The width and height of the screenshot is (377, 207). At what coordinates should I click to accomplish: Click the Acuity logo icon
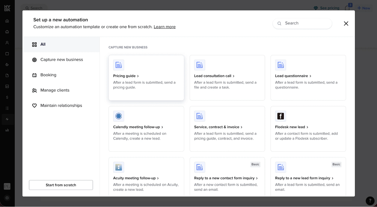pos(119,167)
